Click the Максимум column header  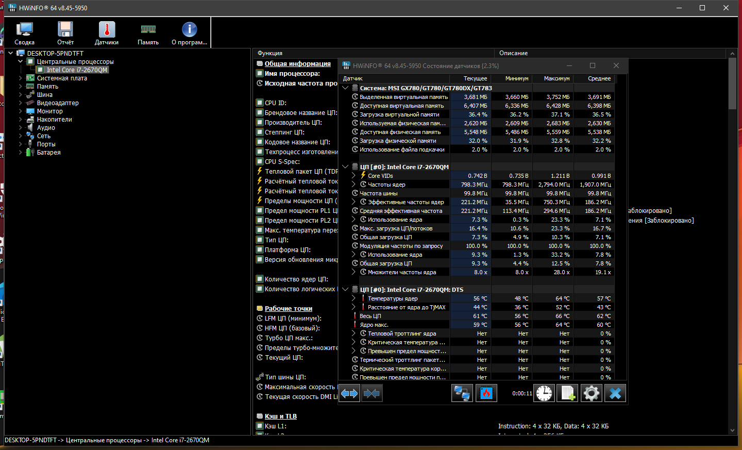point(556,78)
